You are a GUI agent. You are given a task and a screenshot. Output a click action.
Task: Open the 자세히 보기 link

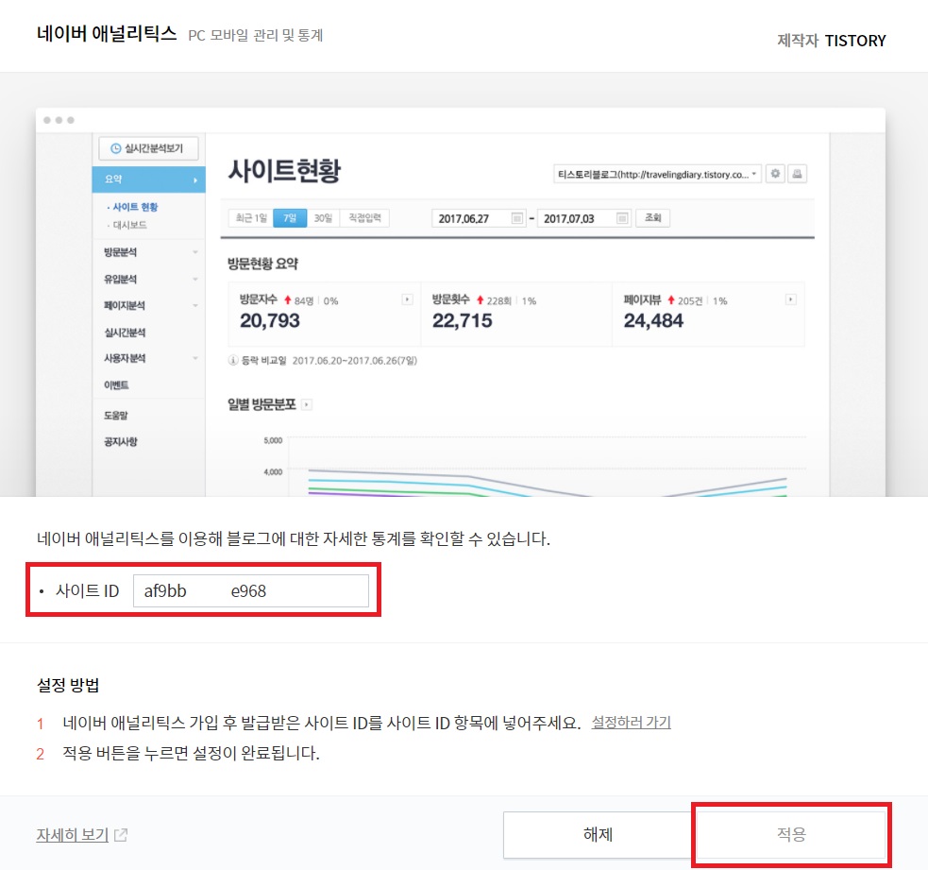72,834
